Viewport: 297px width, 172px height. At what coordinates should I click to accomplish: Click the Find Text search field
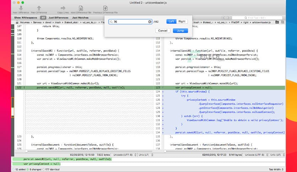pyautogui.click(x=257, y=18)
